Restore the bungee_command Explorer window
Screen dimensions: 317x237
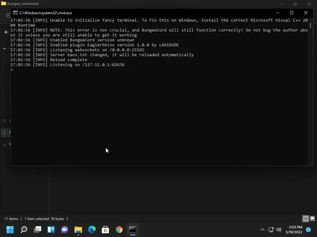(x=295, y=4)
